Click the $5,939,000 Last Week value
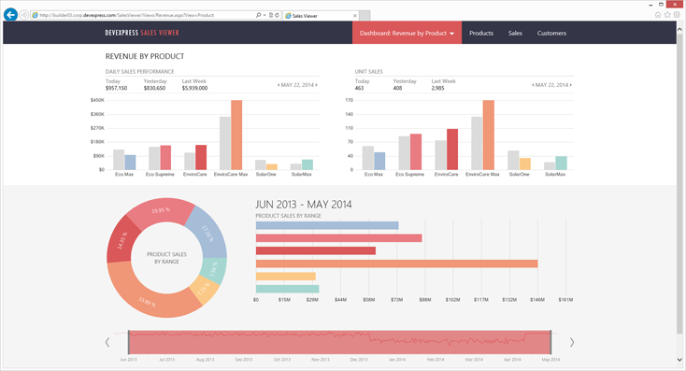The width and height of the screenshot is (686, 371). click(194, 88)
